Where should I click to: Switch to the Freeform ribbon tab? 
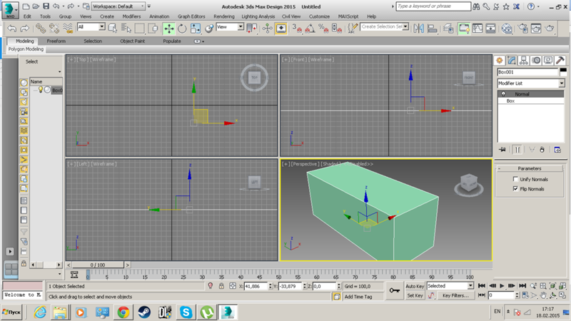[56, 41]
